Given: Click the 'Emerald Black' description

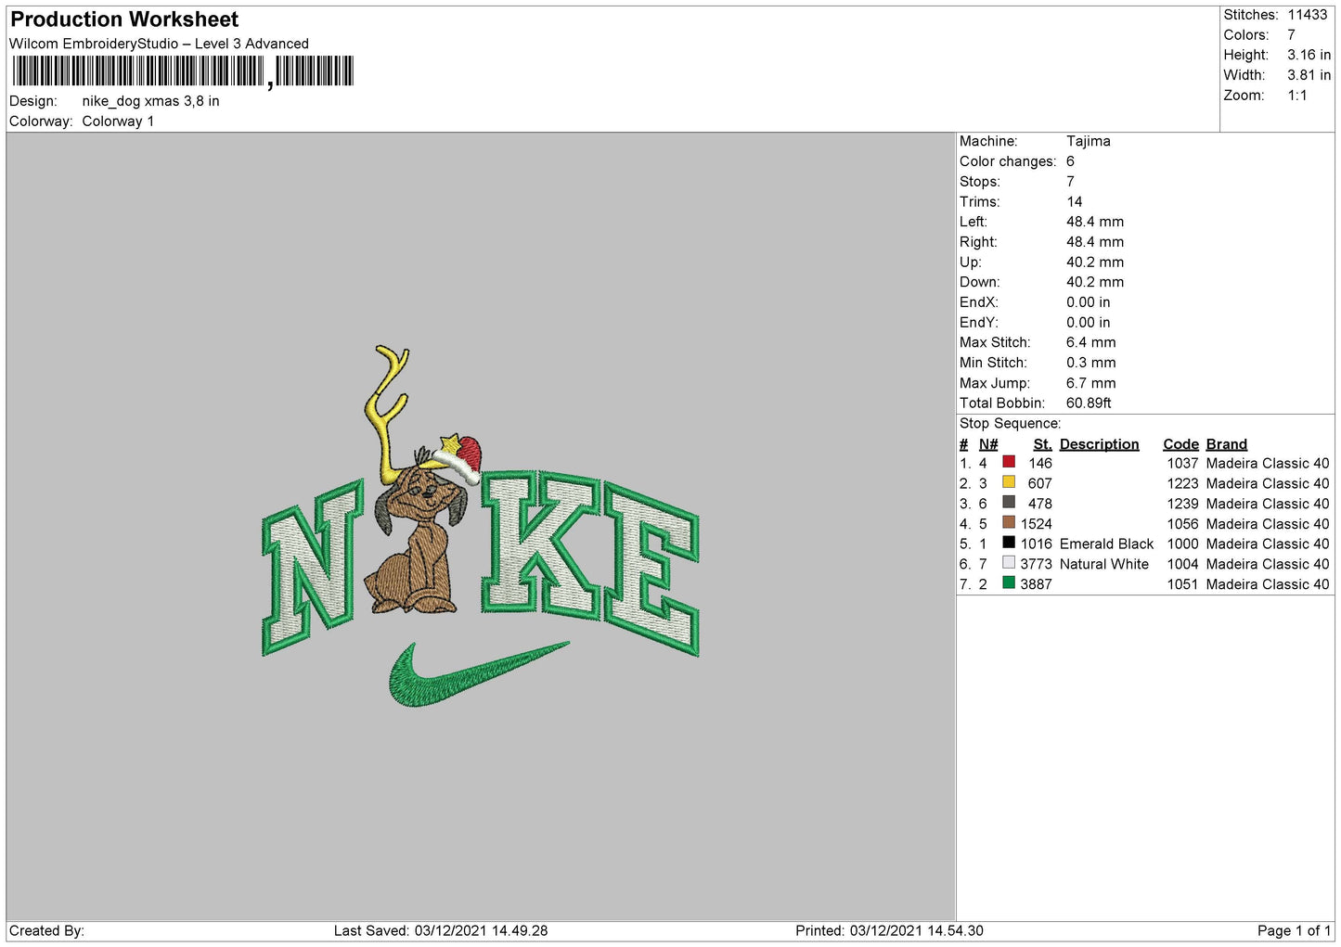Looking at the screenshot, I should [x=1106, y=544].
